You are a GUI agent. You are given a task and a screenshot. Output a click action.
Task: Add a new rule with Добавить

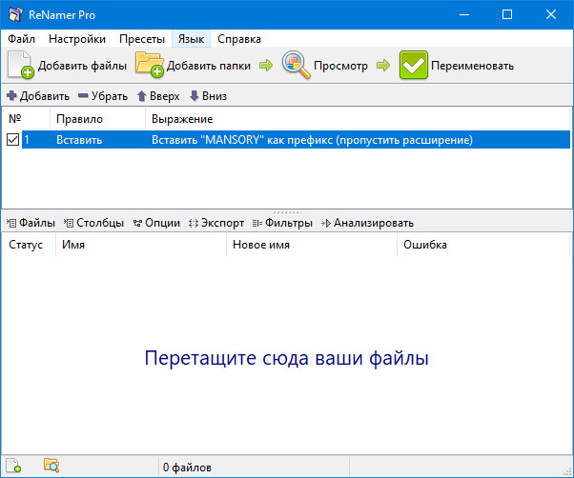pyautogui.click(x=38, y=96)
